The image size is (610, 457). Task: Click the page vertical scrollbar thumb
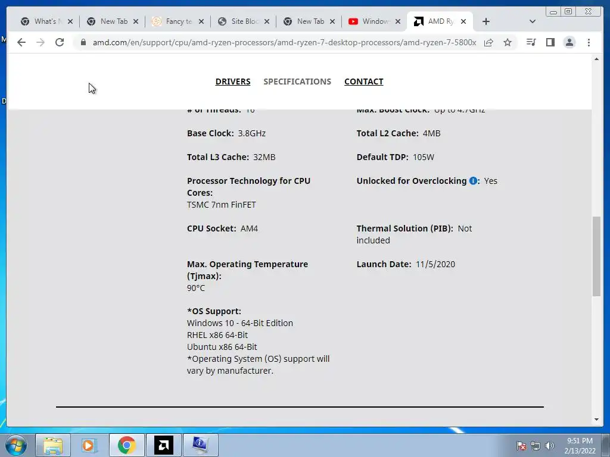click(596, 256)
